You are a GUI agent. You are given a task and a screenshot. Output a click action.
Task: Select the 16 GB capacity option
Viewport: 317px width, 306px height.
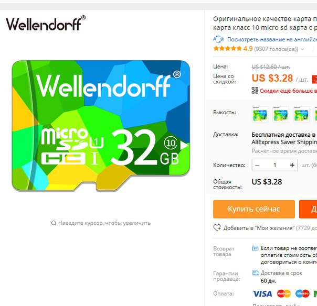click(x=281, y=114)
